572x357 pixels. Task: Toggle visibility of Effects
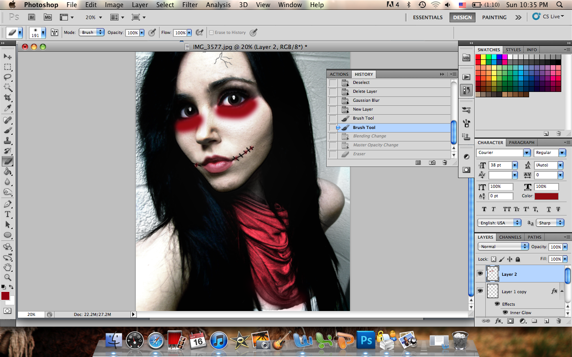(497, 304)
